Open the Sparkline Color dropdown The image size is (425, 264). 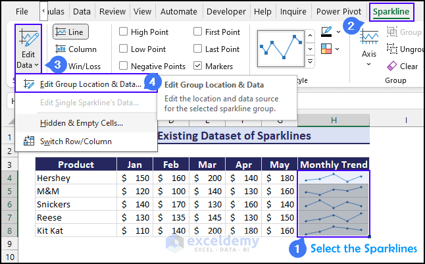click(x=339, y=32)
